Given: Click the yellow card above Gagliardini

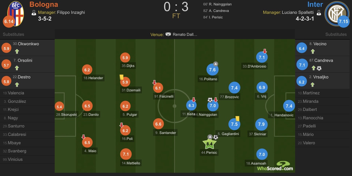Looking at the screenshot, I should pos(237,119).
